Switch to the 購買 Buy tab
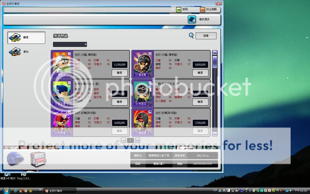The width and height of the screenshot is (310, 194). pyautogui.click(x=26, y=37)
